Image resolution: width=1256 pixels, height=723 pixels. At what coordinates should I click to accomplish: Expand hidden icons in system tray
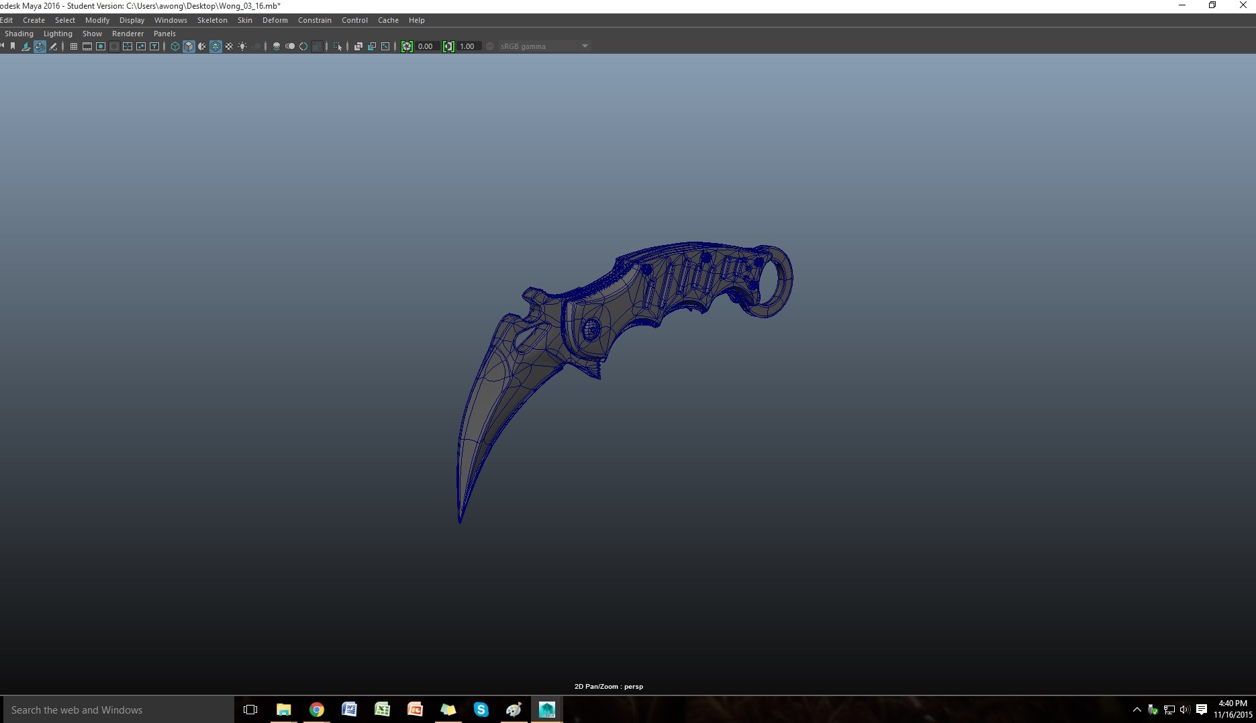(x=1137, y=710)
